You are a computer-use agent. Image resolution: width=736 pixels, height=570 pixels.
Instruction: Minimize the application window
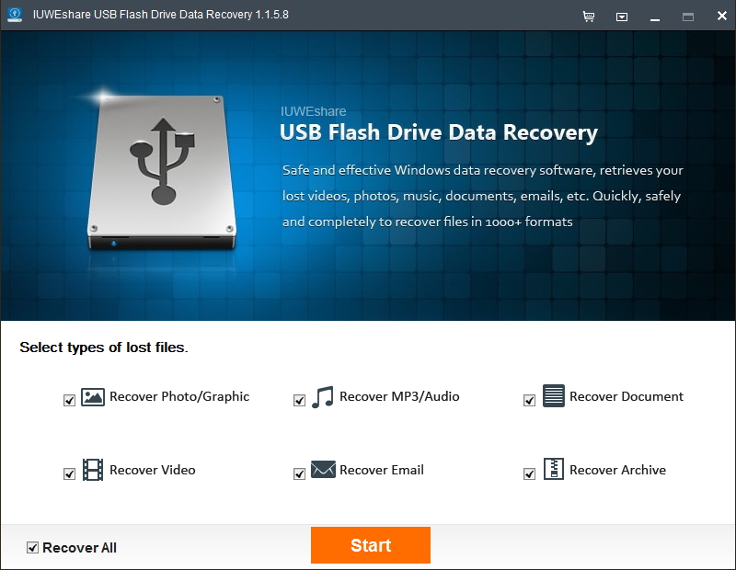click(x=655, y=17)
